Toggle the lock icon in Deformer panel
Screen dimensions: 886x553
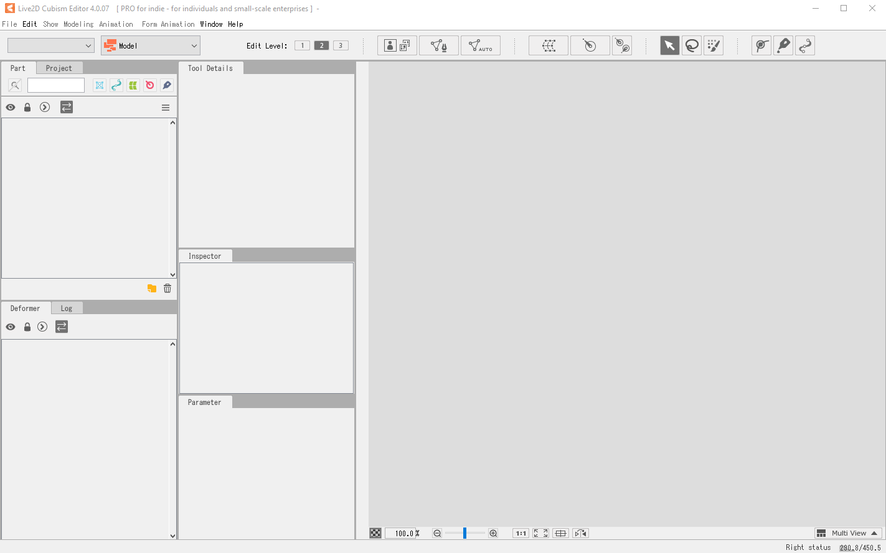tap(27, 327)
